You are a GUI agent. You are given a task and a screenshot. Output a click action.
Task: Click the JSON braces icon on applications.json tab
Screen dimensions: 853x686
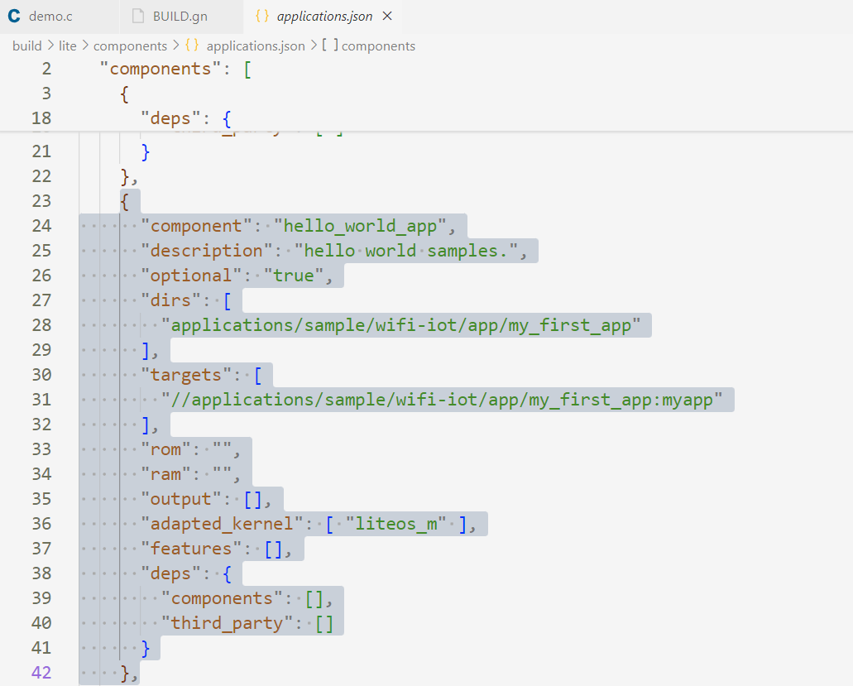coord(261,17)
